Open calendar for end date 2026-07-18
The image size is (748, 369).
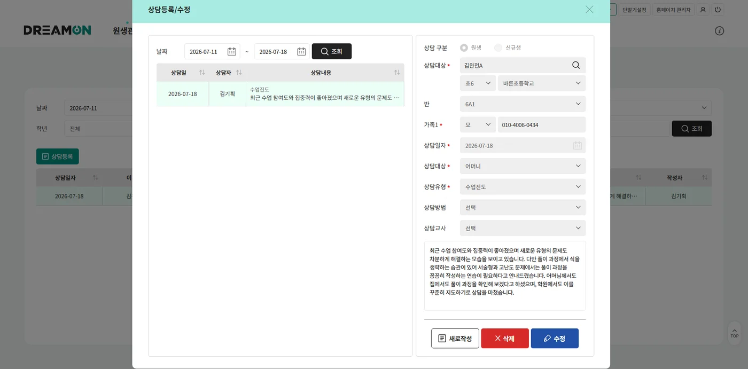coord(301,51)
